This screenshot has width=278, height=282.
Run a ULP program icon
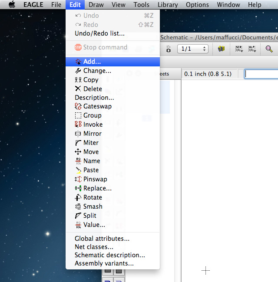(252, 49)
